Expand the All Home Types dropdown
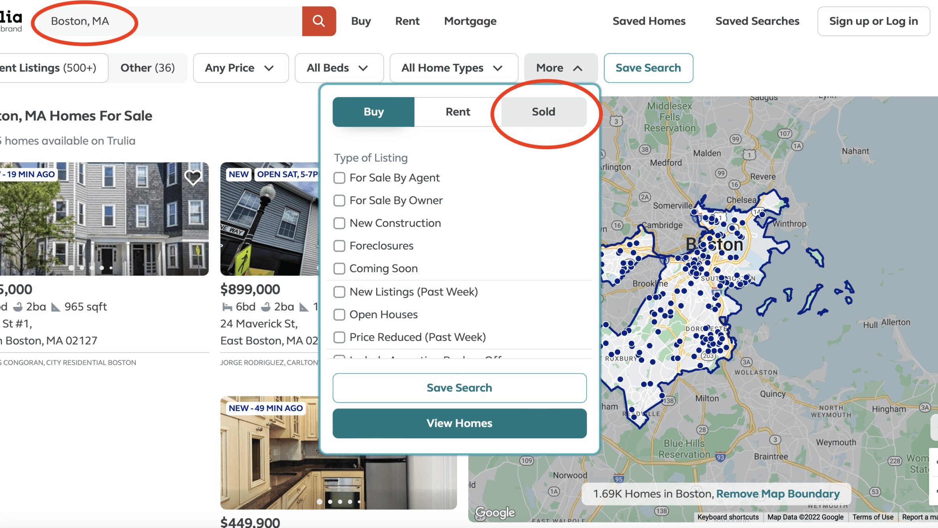This screenshot has width=938, height=528. click(x=453, y=68)
